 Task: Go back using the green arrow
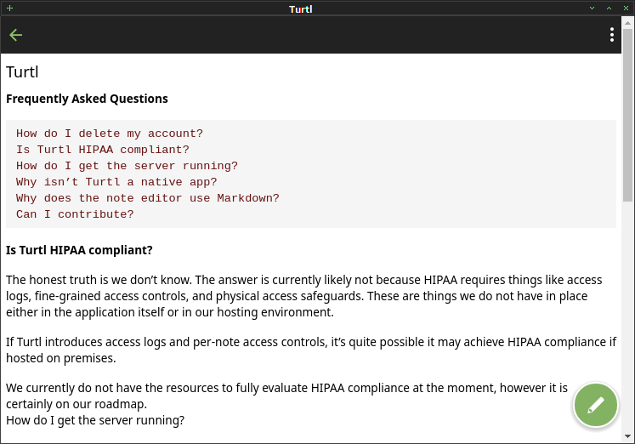point(16,35)
